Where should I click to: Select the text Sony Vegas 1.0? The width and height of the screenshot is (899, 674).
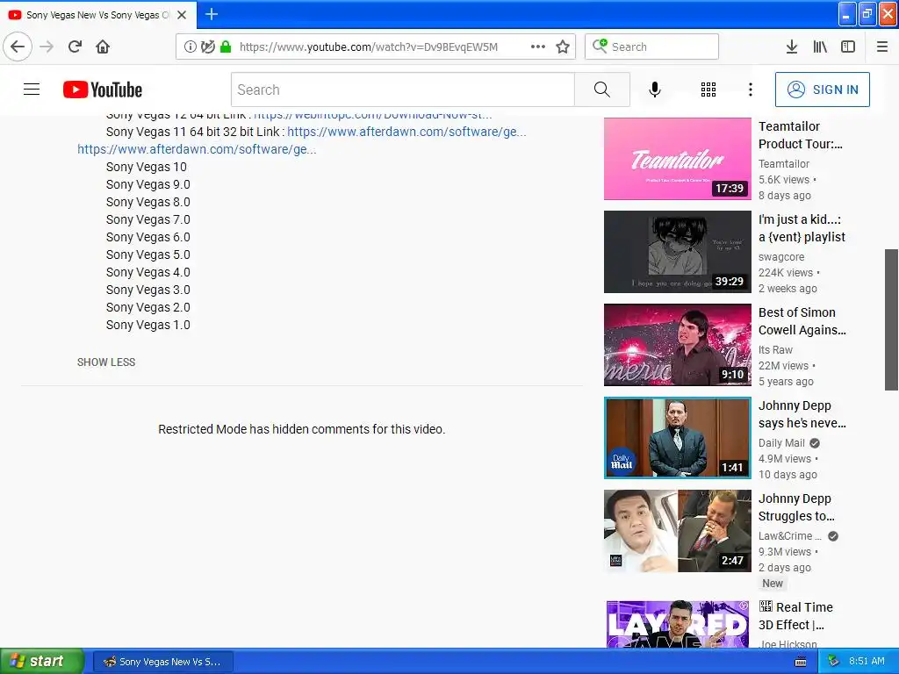pyautogui.click(x=147, y=325)
